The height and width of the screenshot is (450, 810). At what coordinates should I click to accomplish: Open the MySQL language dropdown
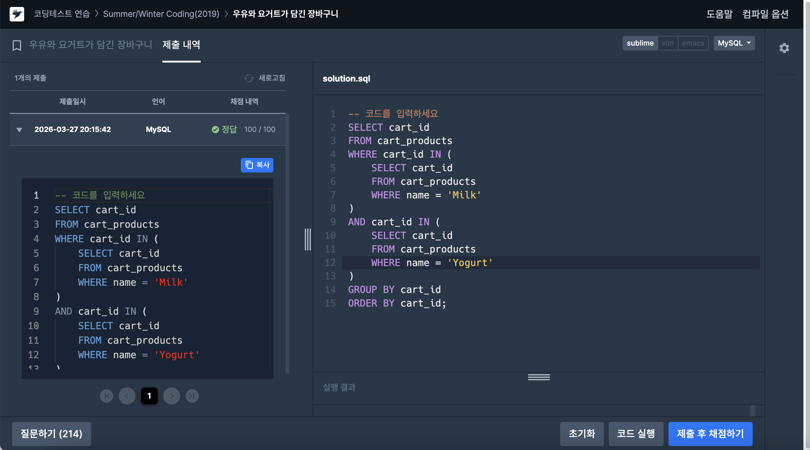(734, 43)
